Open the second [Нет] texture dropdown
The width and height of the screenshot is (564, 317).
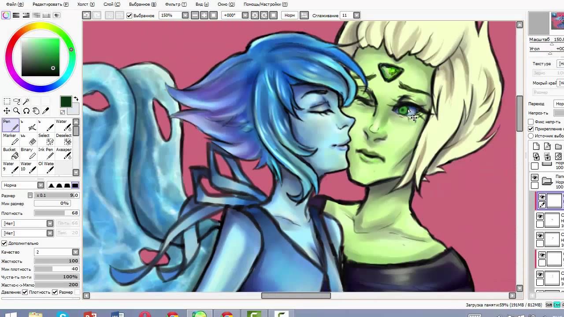(50, 233)
